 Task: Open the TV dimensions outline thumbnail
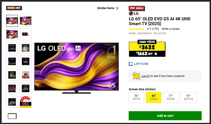[x=12, y=115]
